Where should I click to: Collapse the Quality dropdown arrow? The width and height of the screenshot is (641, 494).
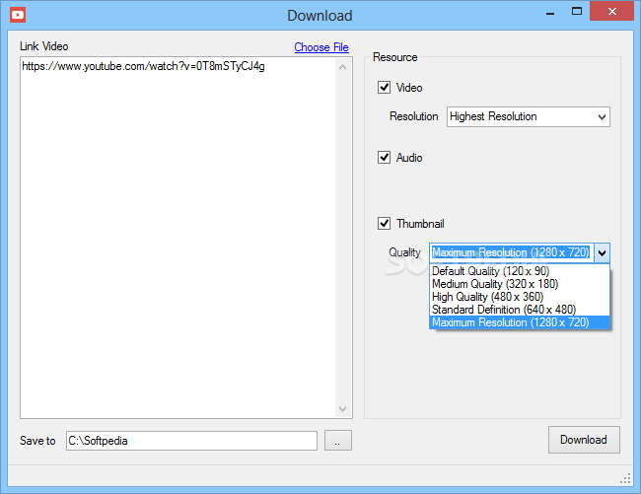pyautogui.click(x=602, y=253)
